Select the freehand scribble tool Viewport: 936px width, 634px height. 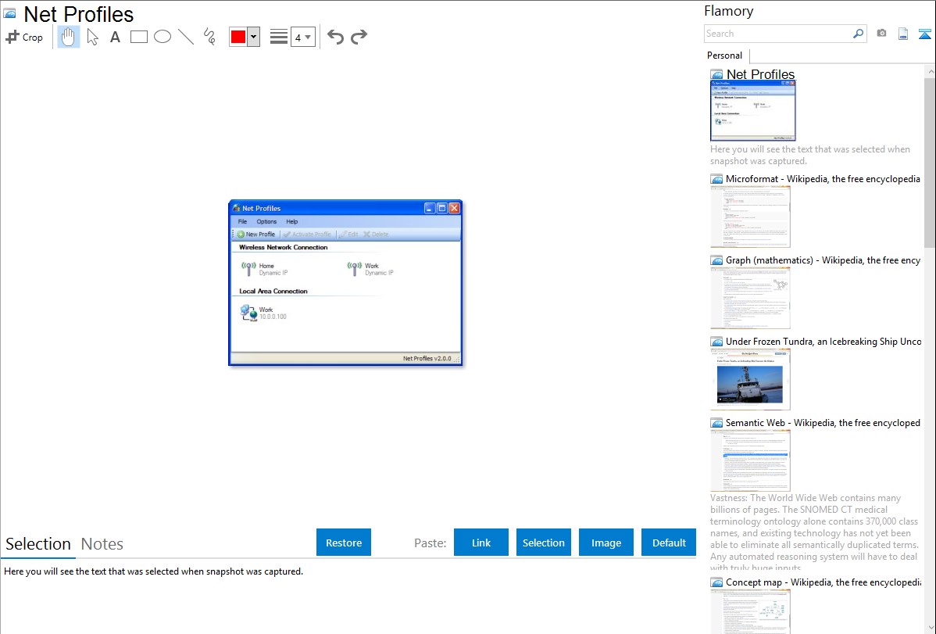tap(209, 37)
